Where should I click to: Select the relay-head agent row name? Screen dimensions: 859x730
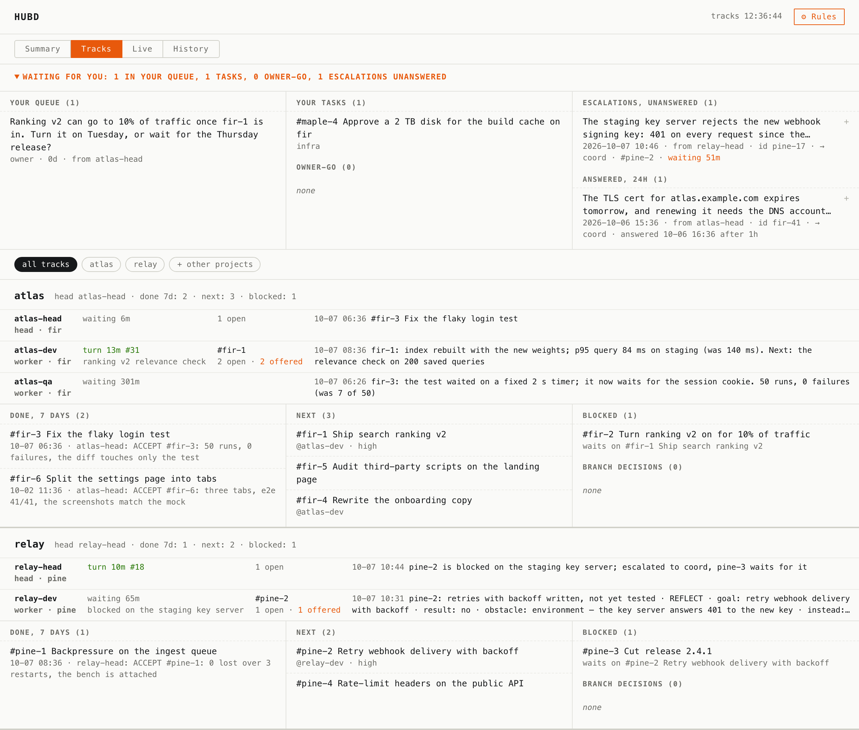click(x=38, y=567)
